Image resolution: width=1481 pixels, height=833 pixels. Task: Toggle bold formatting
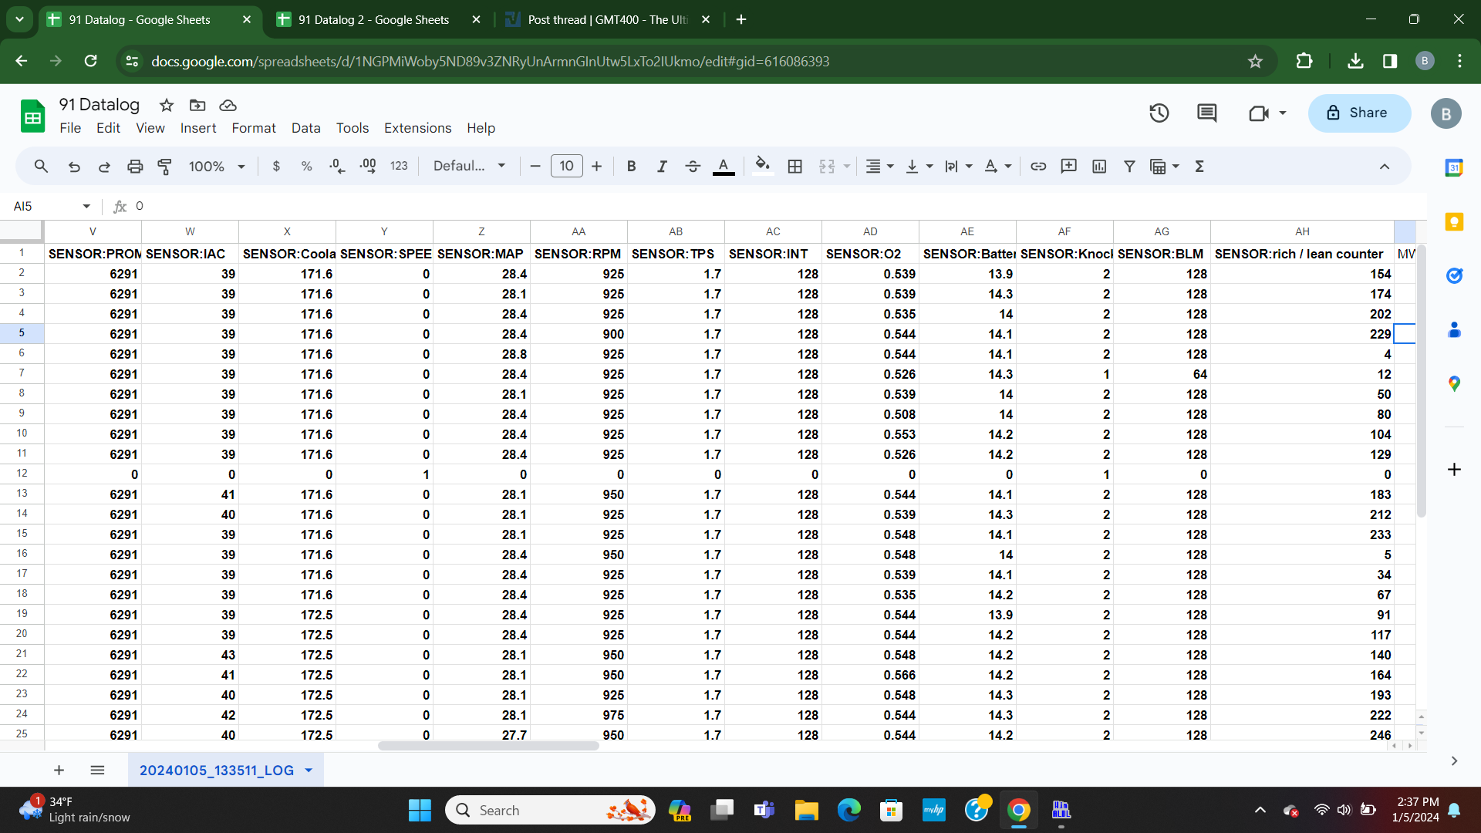tap(631, 167)
